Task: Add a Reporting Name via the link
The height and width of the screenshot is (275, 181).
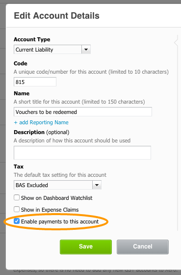Action: (41, 122)
